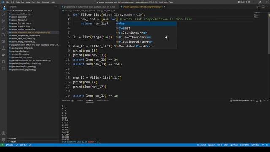
Task: Open notifications bell in status bar
Action: pyautogui.click(x=267, y=145)
